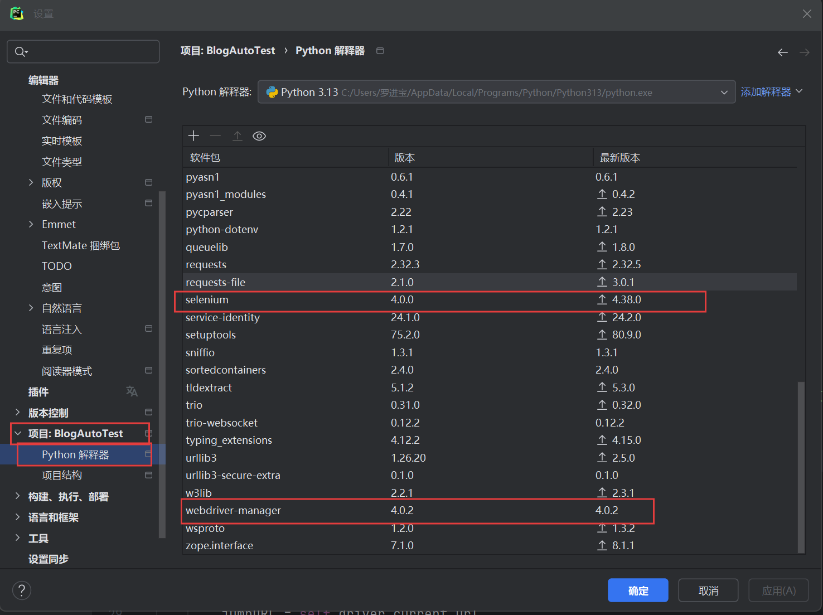
Task: Select 文件类型 in settings tree
Action: point(62,162)
